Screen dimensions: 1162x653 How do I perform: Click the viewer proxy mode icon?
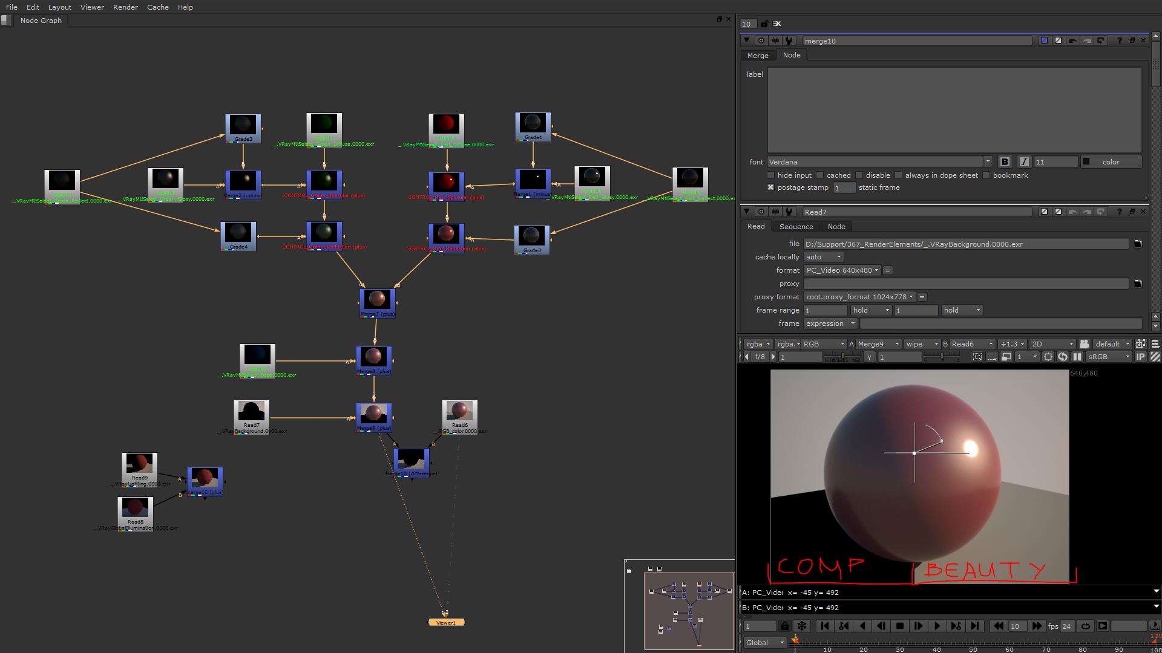pos(1006,357)
